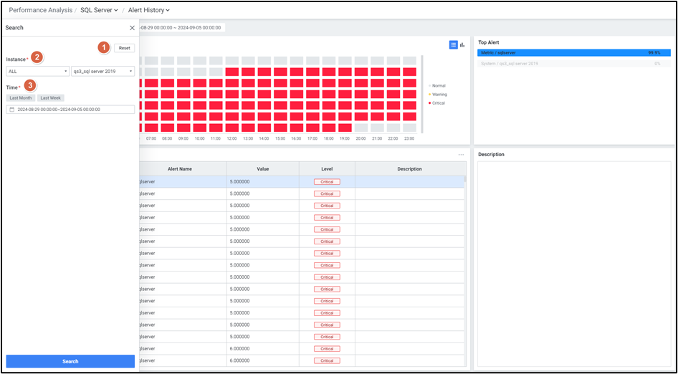Click the date range input field
The height and width of the screenshot is (374, 678).
coord(72,110)
